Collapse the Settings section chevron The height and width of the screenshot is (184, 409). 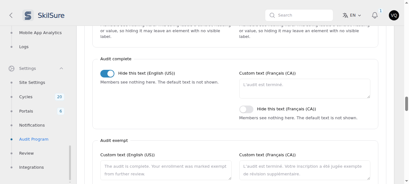61,69
